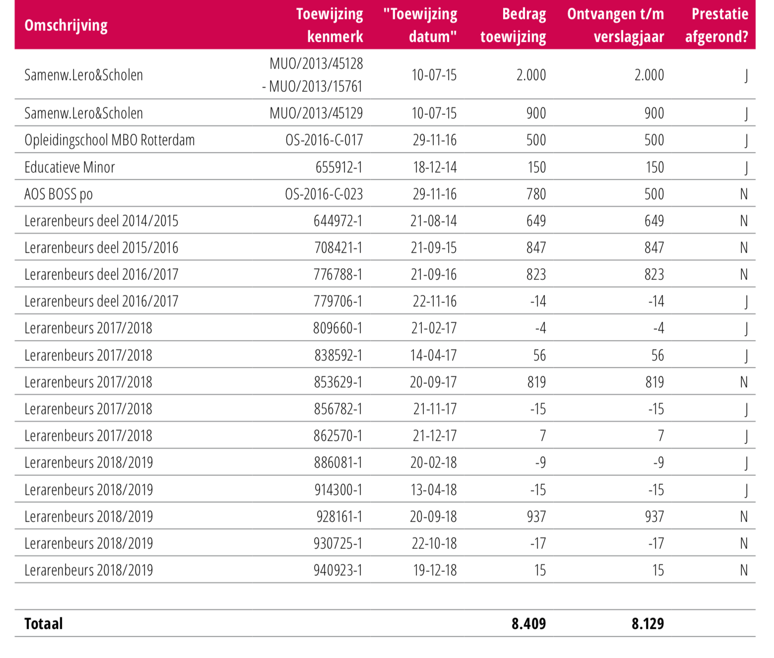This screenshot has width=774, height=658.
Task: Click the Ontvangen t/m verslagjaar header
Action: coord(616,25)
